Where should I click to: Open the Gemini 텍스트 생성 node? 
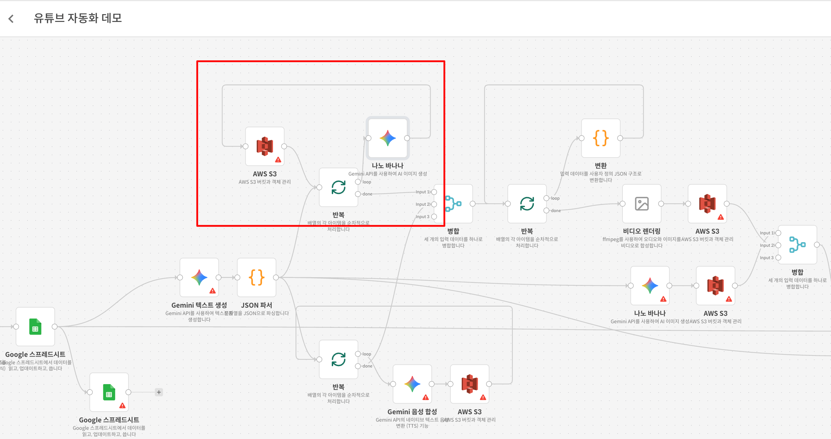[199, 278]
